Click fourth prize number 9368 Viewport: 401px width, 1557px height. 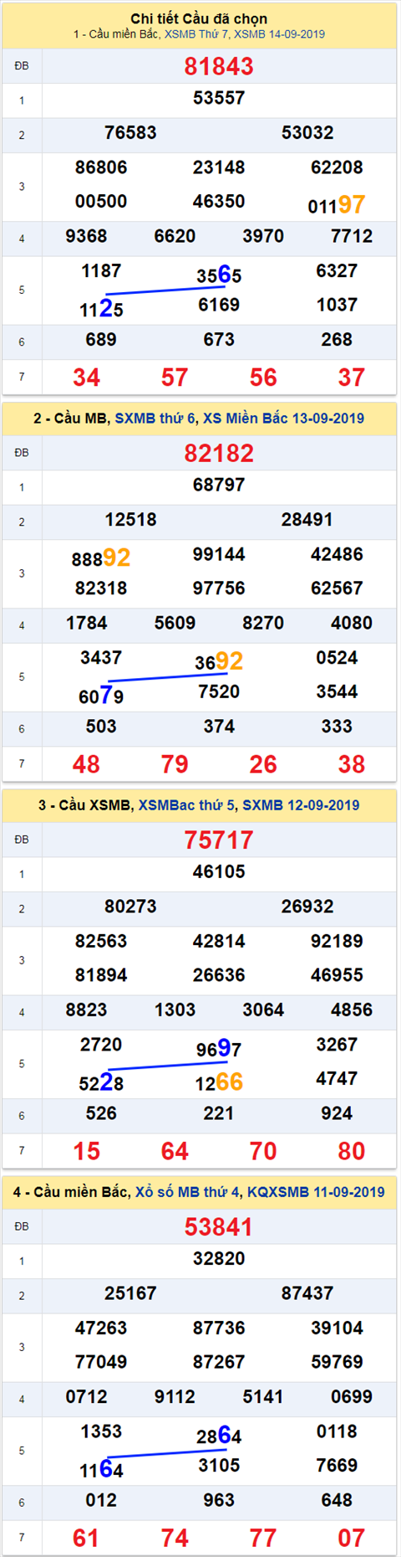pyautogui.click(x=86, y=236)
